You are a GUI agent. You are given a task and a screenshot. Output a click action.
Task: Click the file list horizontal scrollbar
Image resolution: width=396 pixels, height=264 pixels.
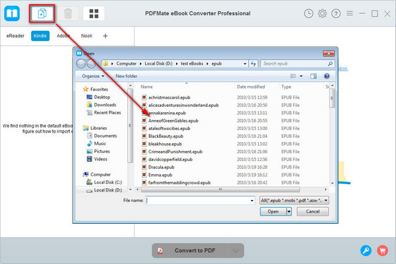(x=220, y=189)
